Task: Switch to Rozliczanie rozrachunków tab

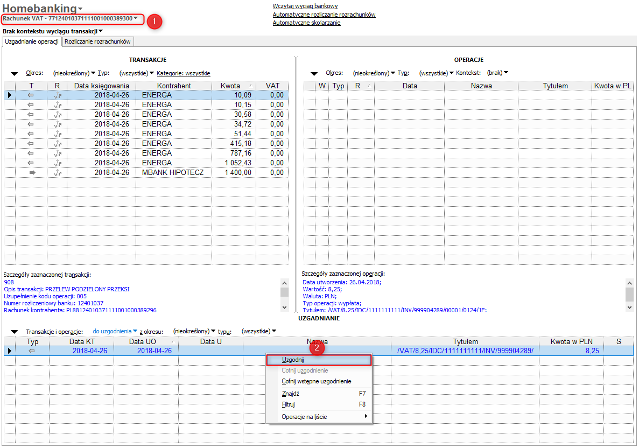Action: tap(97, 41)
